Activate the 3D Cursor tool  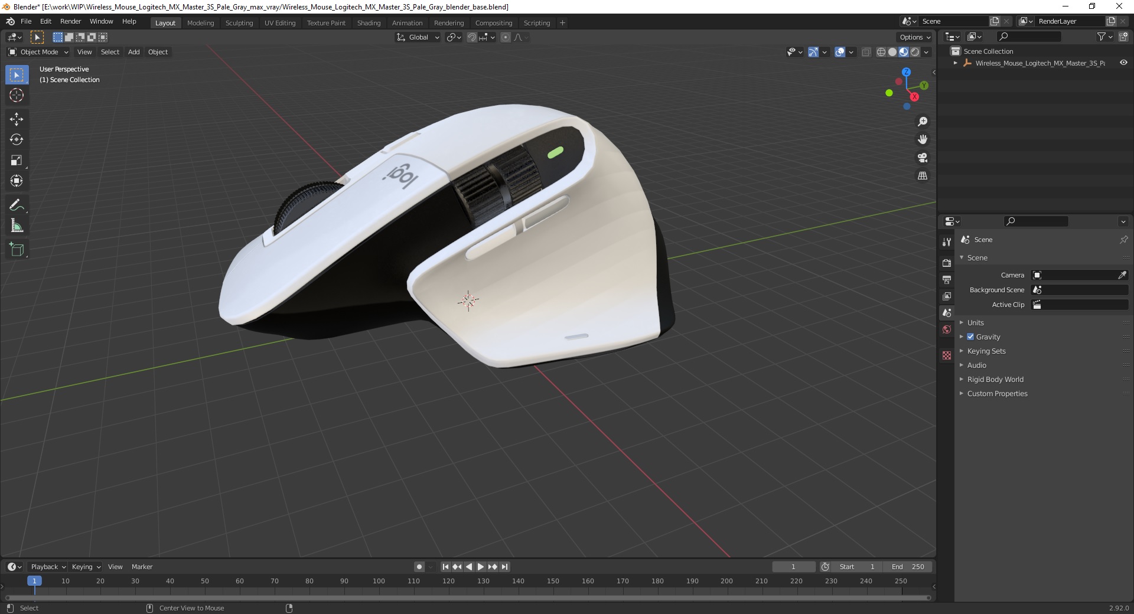coord(17,95)
